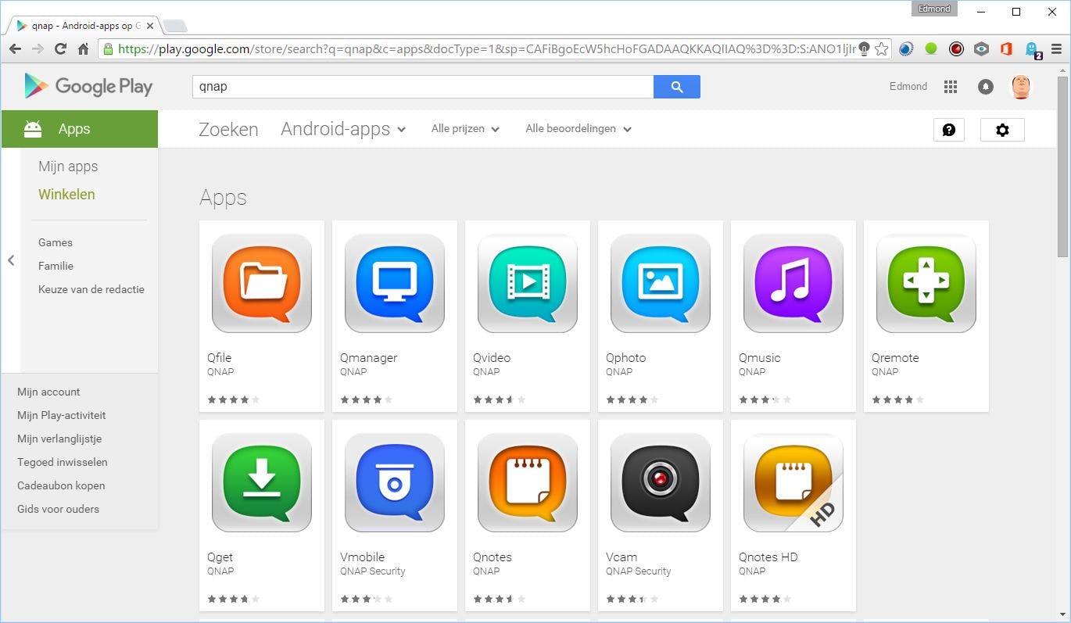
Task: Click the green circle extension icon
Action: pos(931,49)
